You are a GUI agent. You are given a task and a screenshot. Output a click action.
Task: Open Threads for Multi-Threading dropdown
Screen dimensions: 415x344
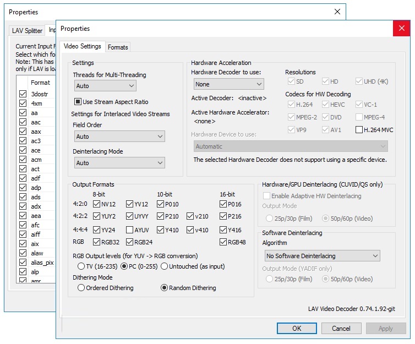click(x=105, y=86)
